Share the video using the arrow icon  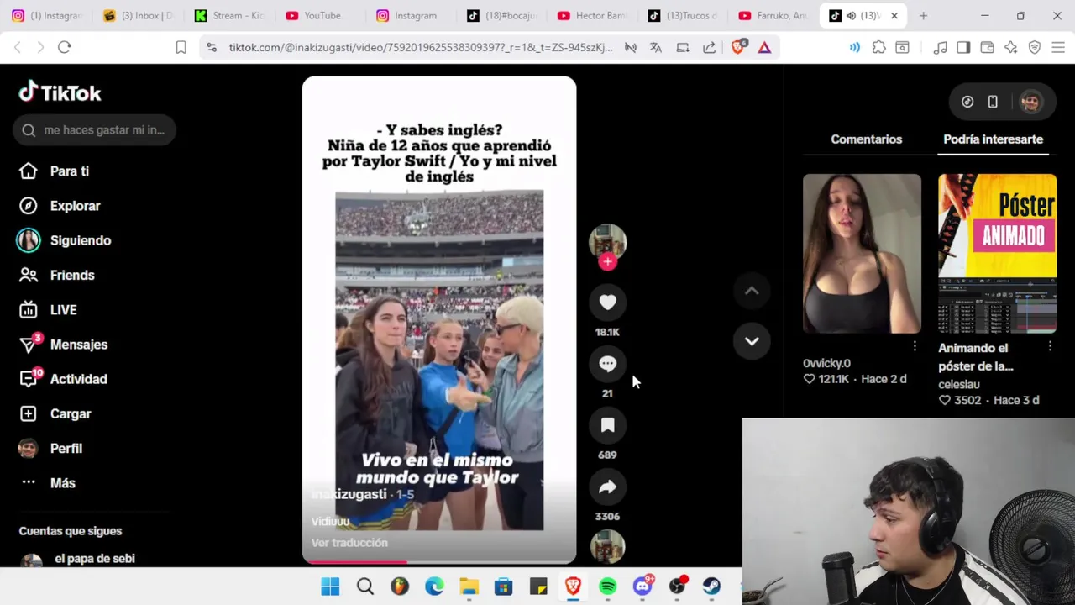[607, 487]
